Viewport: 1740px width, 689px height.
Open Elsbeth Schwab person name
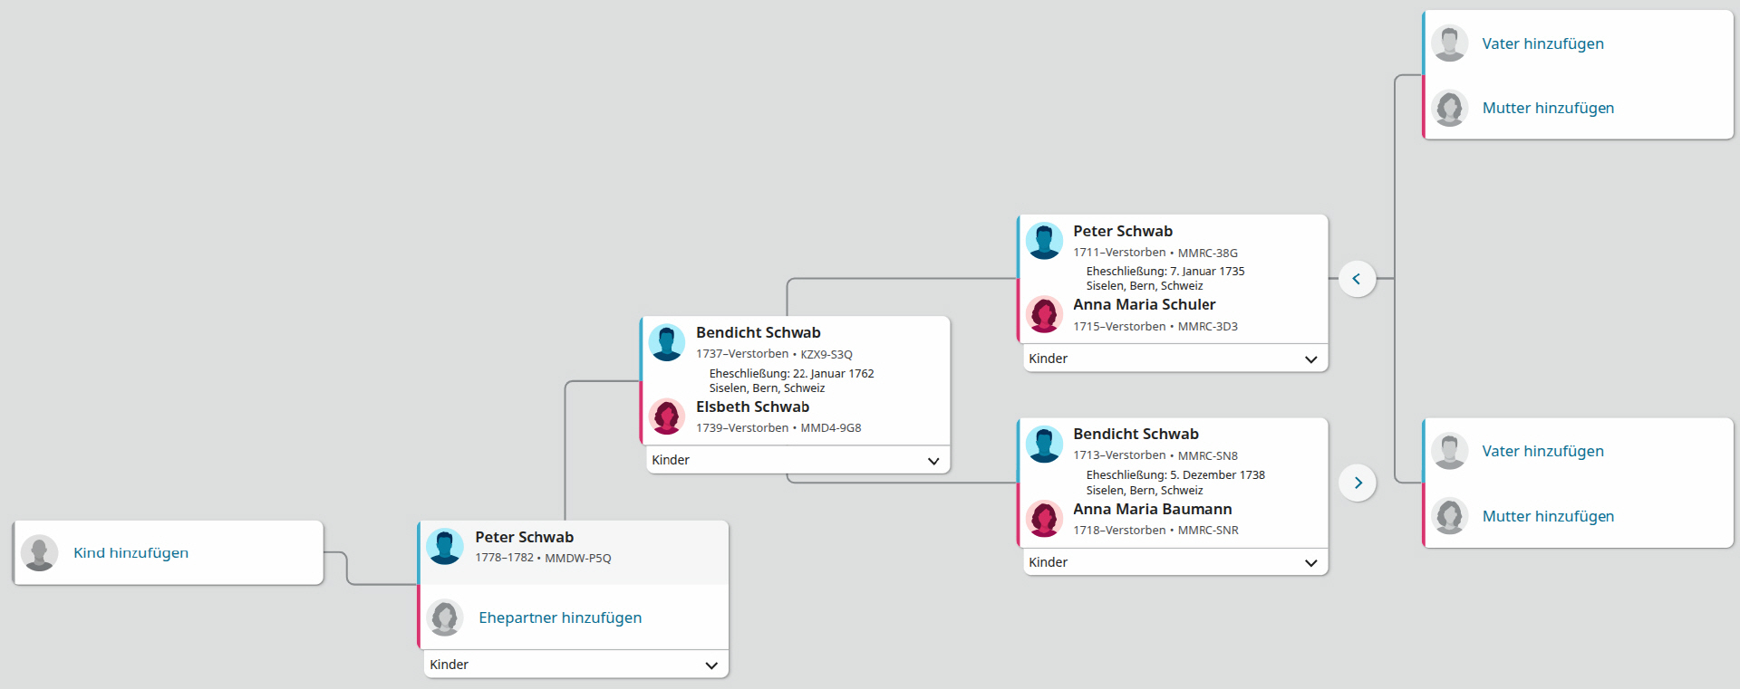(752, 407)
